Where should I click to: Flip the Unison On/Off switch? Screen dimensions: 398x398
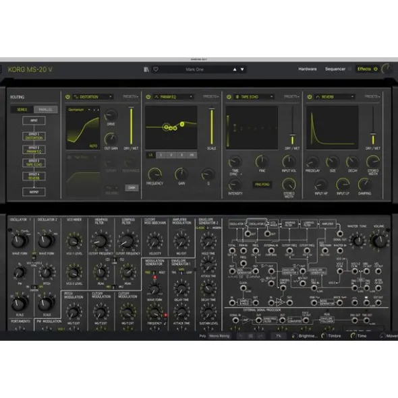(x=34, y=287)
